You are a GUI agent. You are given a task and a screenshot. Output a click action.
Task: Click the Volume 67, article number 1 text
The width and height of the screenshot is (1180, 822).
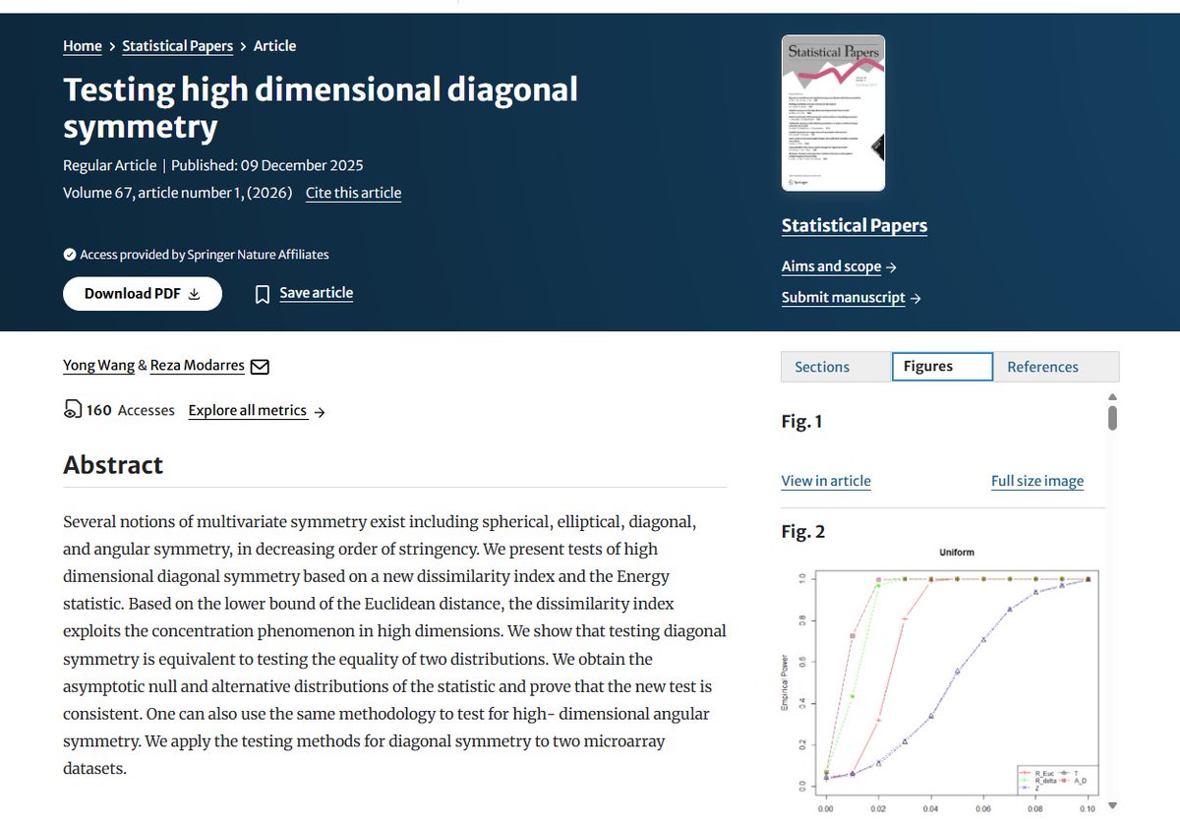(178, 193)
